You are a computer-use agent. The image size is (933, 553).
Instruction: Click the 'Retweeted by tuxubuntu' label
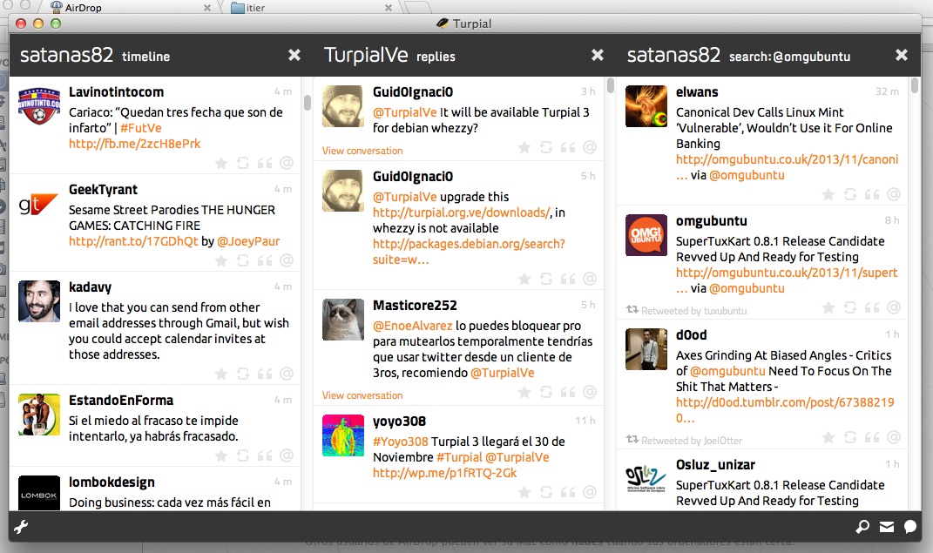tap(693, 310)
